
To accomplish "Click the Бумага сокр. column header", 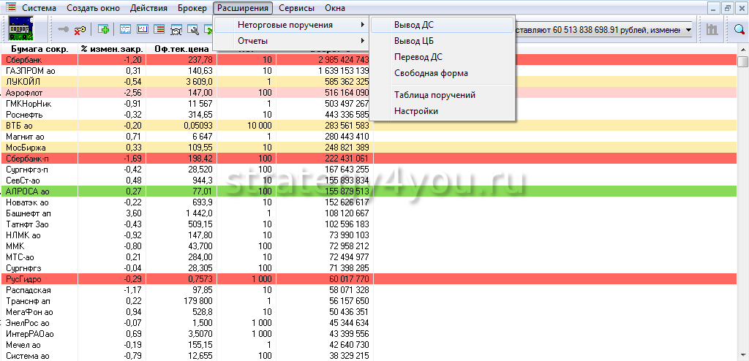I will tap(37, 49).
